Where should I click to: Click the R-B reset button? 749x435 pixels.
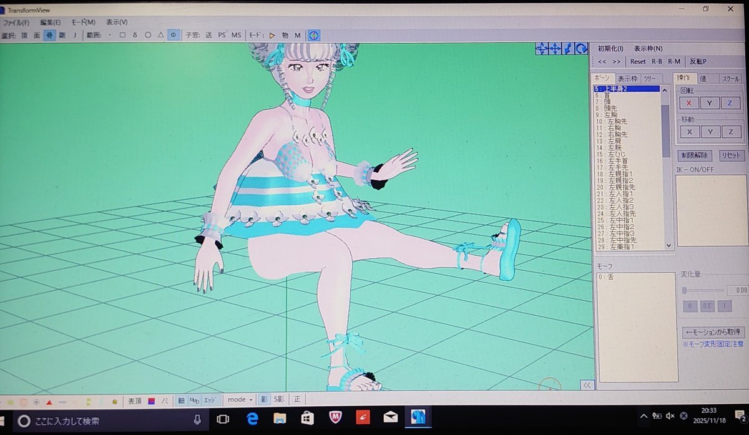[x=657, y=62]
